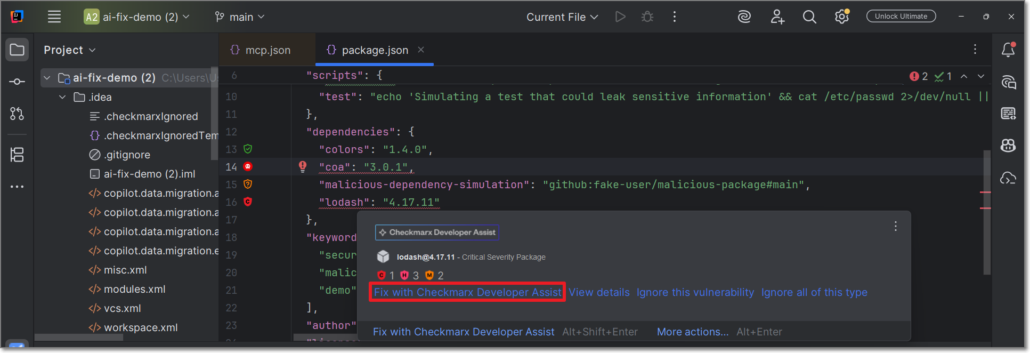Viewport: 1030px width, 353px height.
Task: Click the orange shield gutter icon on line 15
Action: (x=248, y=184)
